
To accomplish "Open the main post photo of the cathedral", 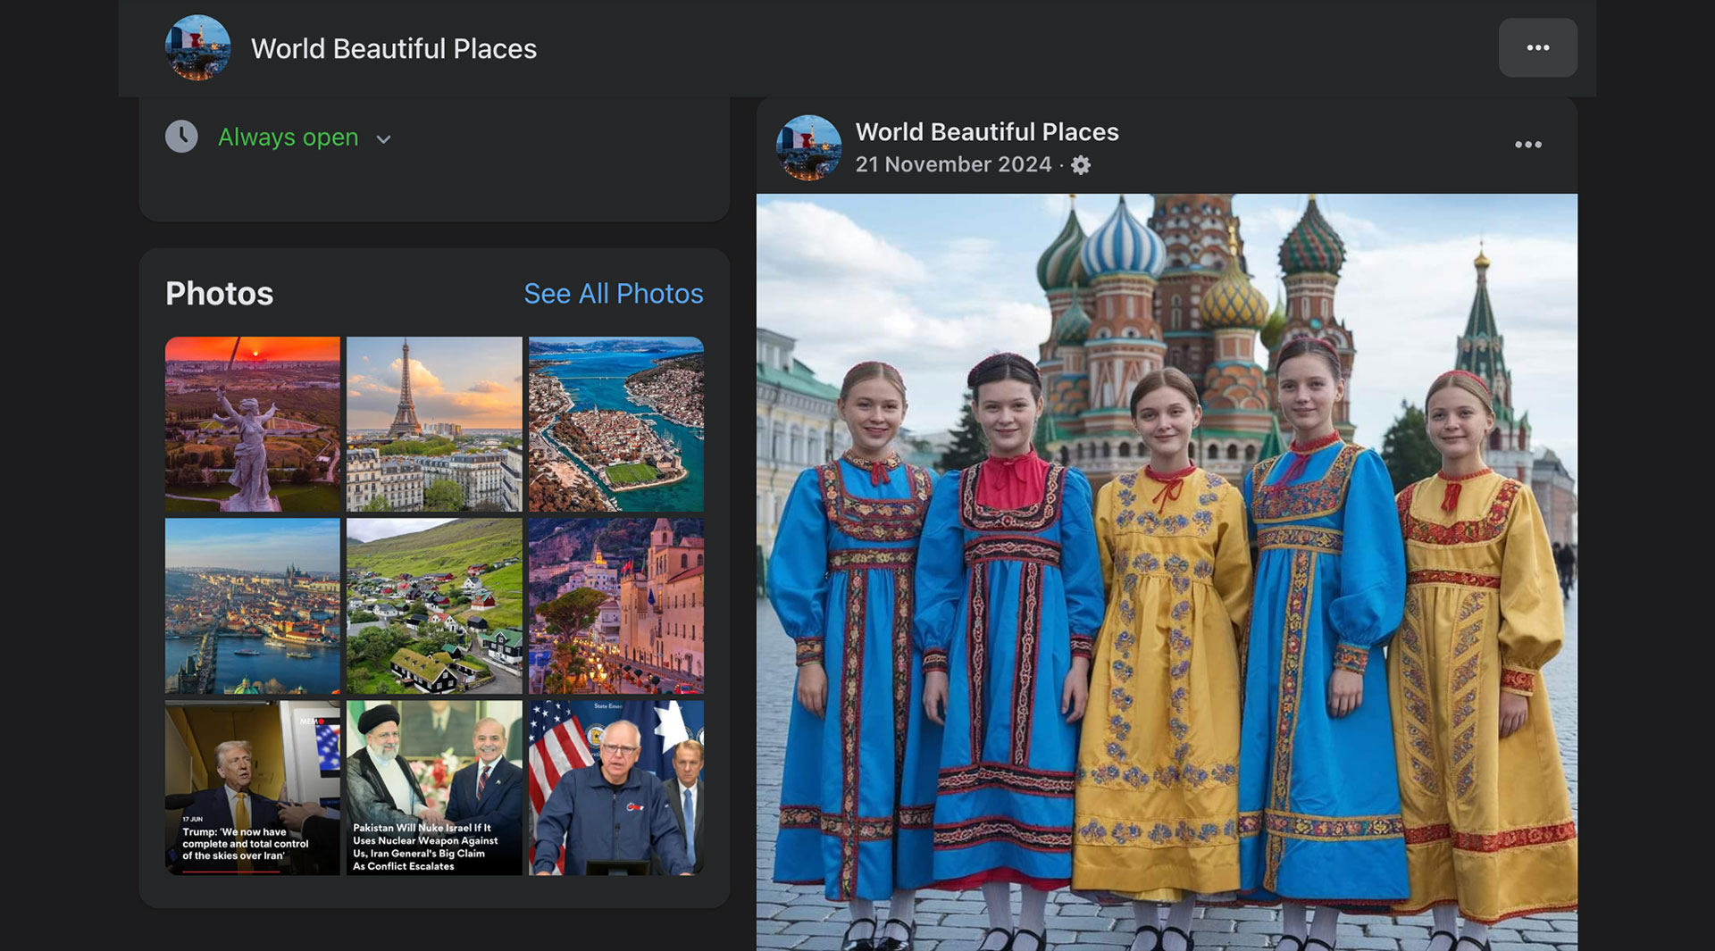I will pyautogui.click(x=1166, y=571).
